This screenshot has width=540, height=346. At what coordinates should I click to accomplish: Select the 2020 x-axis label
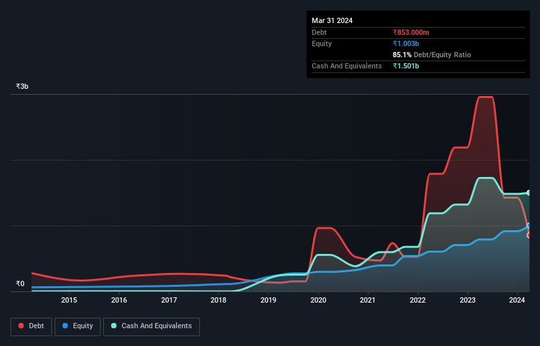pos(318,300)
